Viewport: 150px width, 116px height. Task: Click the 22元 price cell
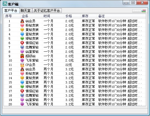click(x=69, y=65)
